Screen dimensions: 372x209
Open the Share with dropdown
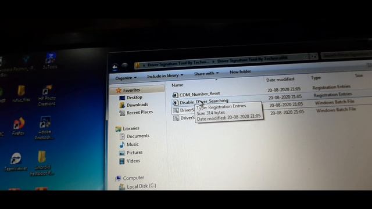[206, 74]
